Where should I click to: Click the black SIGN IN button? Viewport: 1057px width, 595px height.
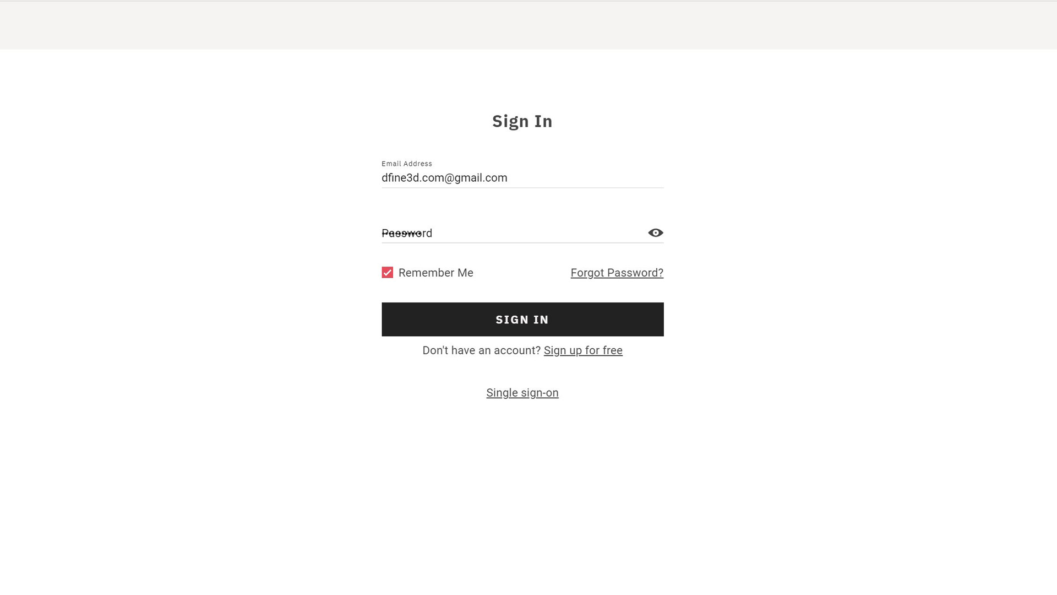coord(522,320)
